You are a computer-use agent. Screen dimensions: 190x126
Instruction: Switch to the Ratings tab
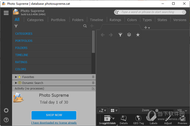pyautogui.click(x=115, y=20)
